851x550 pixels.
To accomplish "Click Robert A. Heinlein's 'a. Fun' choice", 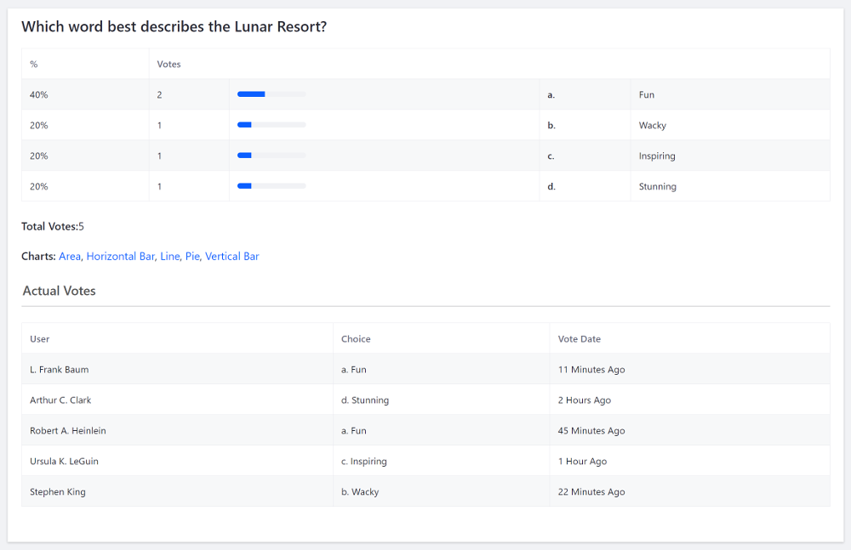I will pos(354,431).
